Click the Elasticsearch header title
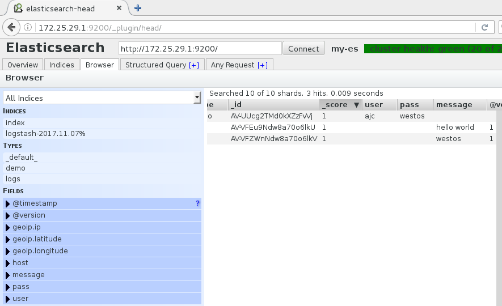Viewport: 502px width, 306px height. 55,48
